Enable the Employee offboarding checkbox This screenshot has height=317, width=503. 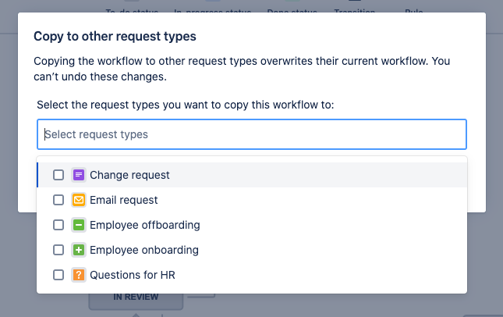tap(58, 225)
